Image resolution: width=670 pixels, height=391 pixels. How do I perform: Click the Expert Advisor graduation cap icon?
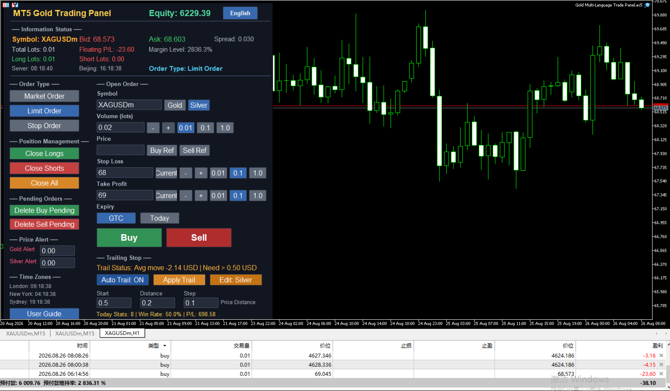647,5
